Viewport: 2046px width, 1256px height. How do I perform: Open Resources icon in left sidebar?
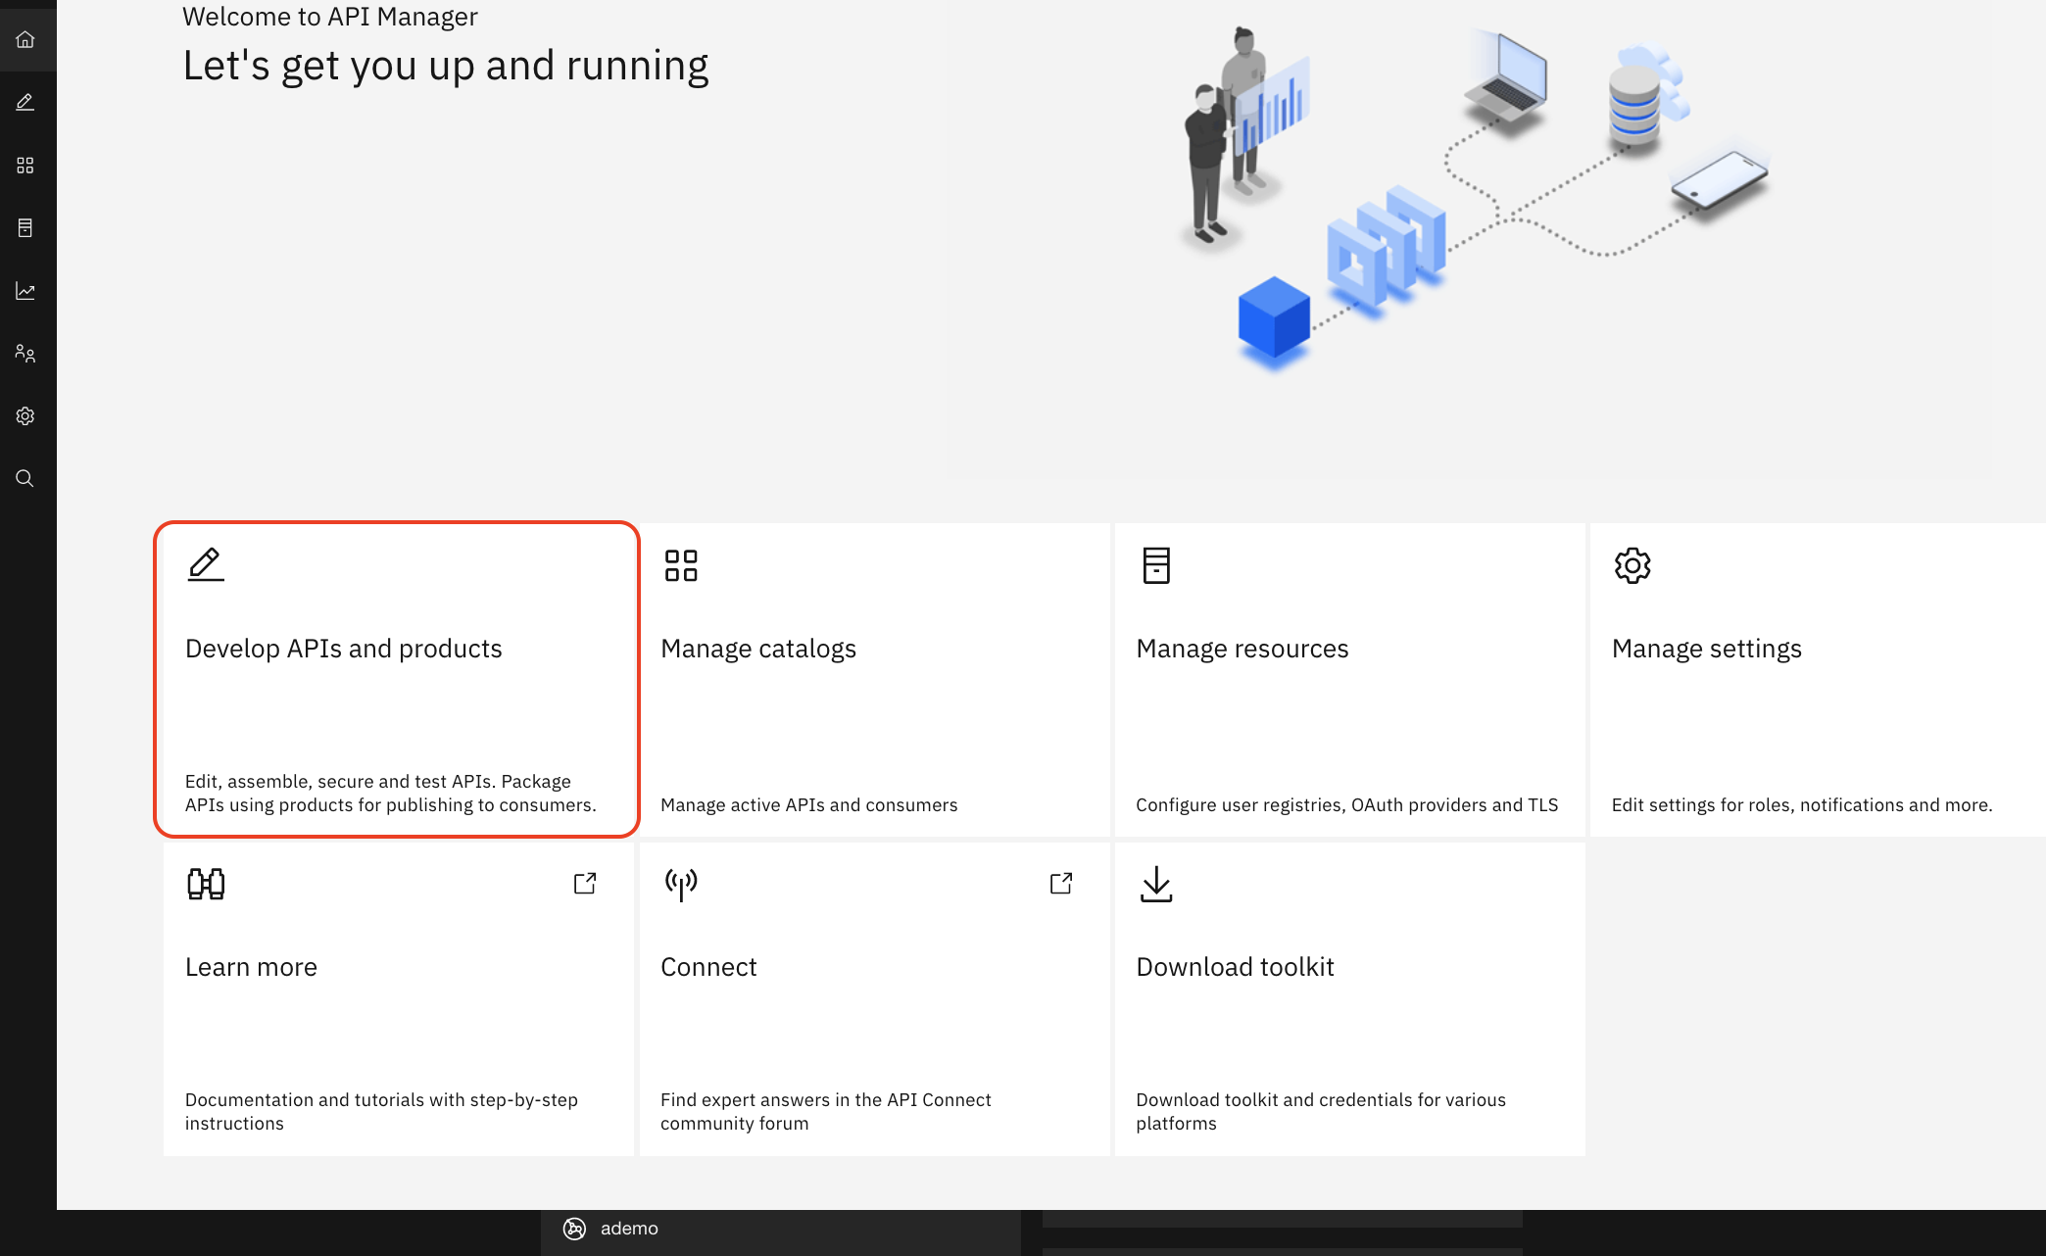[25, 228]
